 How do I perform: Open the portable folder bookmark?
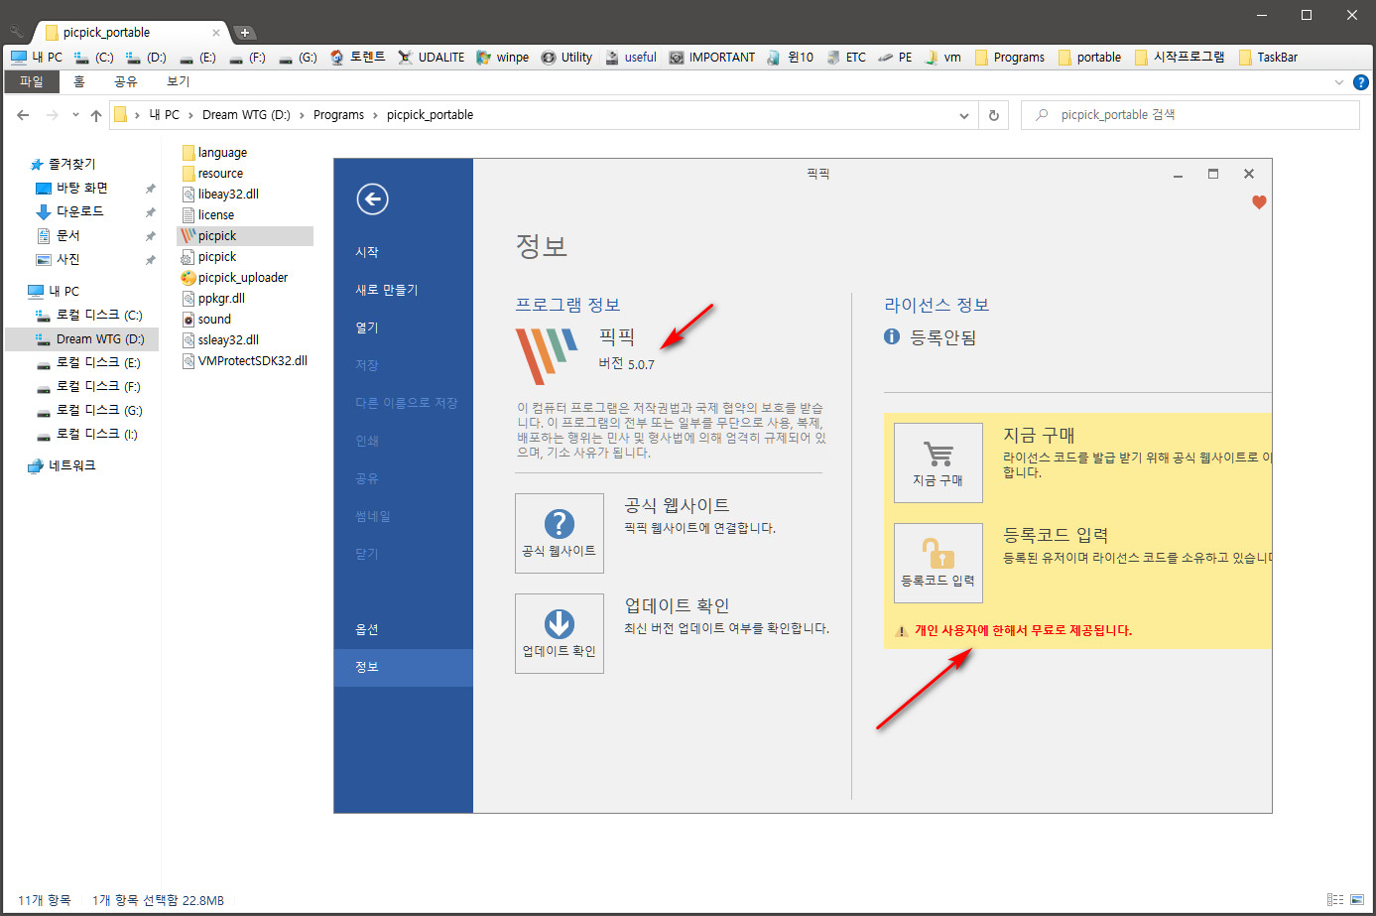point(1089,58)
